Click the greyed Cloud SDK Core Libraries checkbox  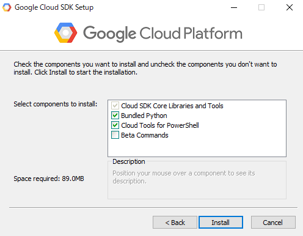click(x=115, y=106)
